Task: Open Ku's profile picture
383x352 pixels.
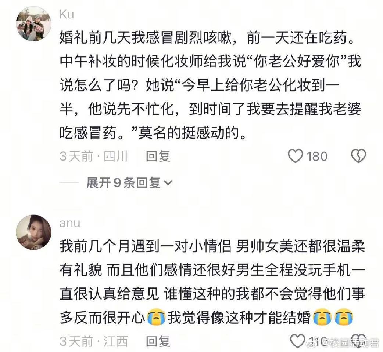Action: coord(33,24)
